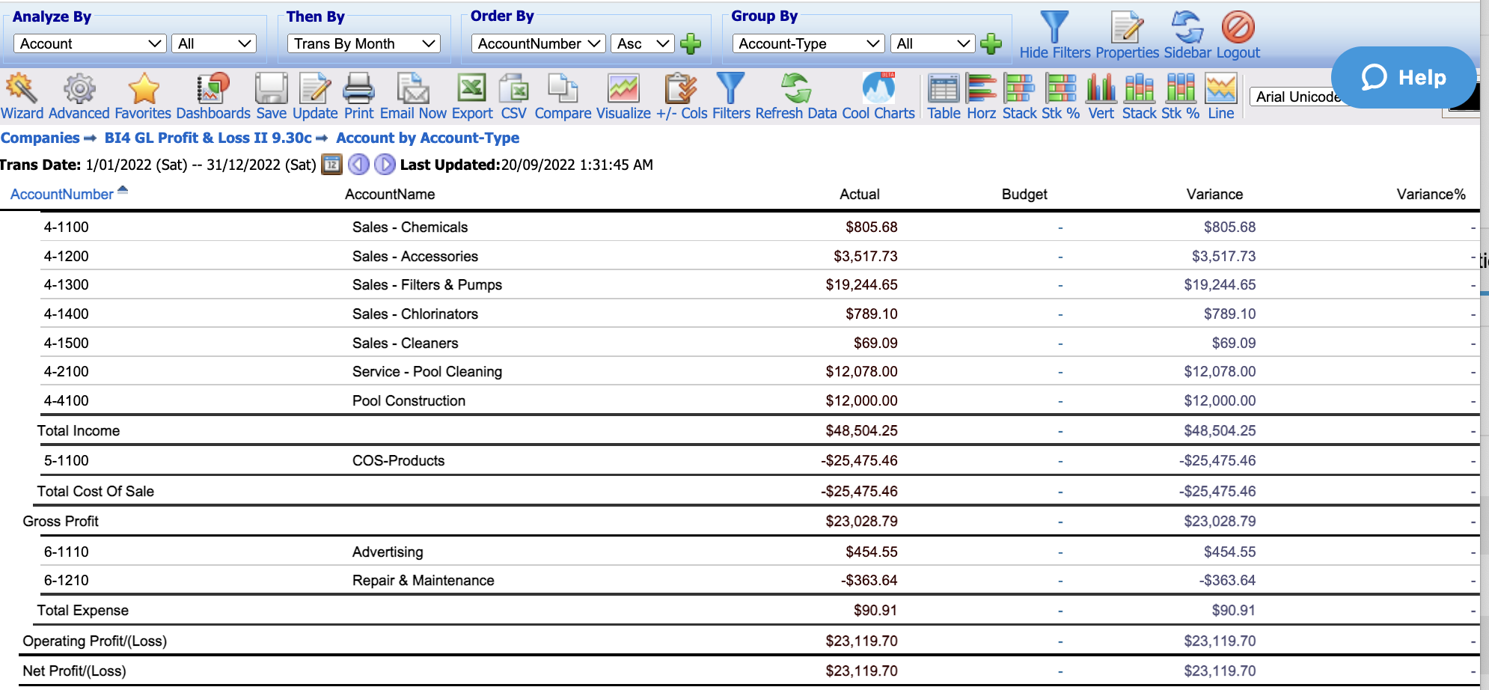The width and height of the screenshot is (1489, 690).
Task: Open the Help chat button
Action: [1404, 77]
